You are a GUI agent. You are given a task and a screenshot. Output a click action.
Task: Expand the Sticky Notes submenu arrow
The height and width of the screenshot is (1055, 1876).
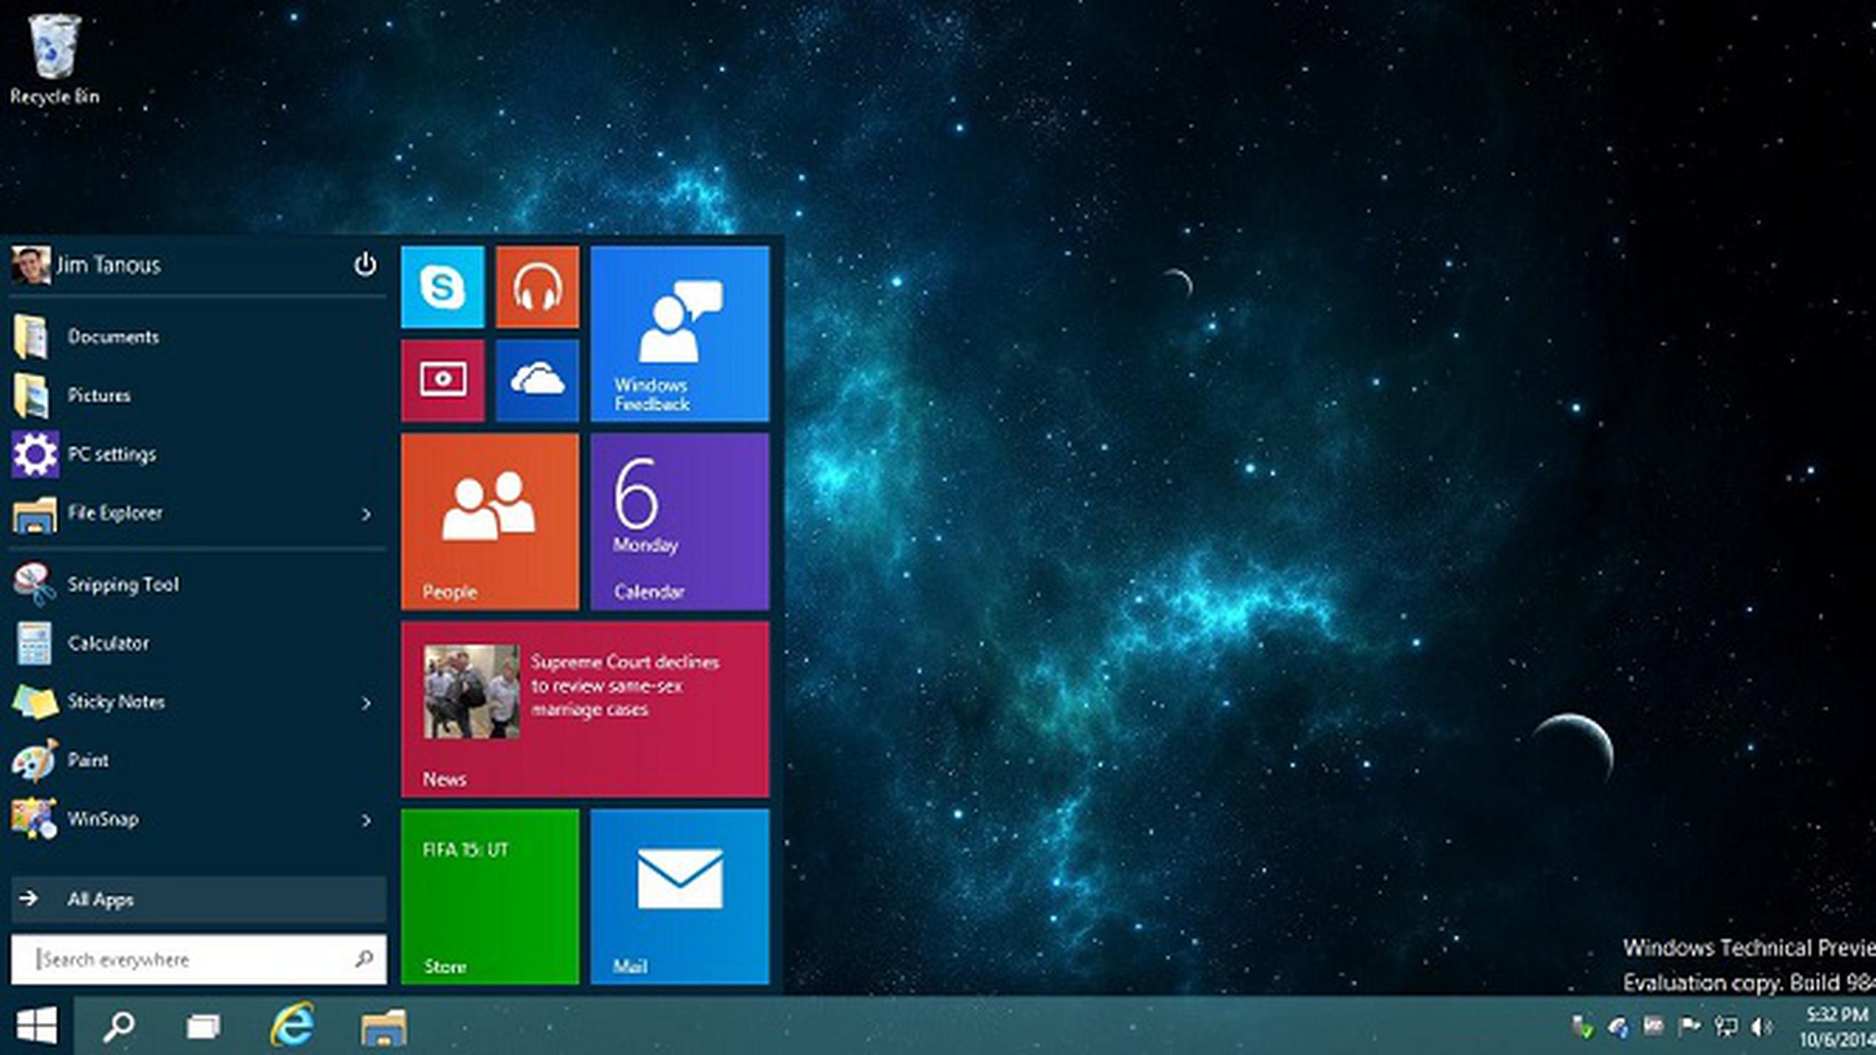(367, 703)
